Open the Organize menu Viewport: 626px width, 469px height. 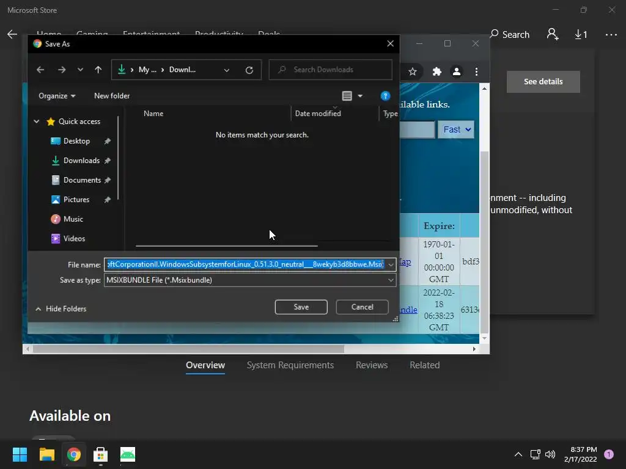point(57,96)
